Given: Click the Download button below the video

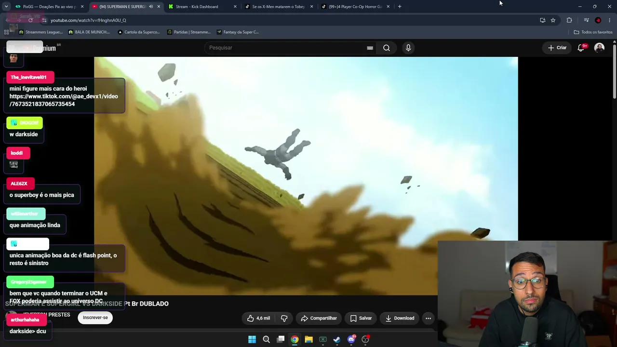Looking at the screenshot, I should coord(400,318).
